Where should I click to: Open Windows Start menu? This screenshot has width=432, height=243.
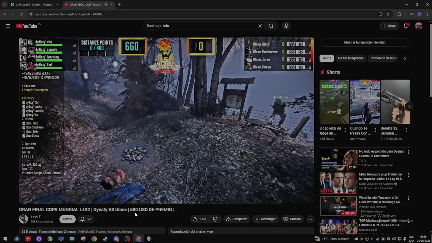[5, 239]
